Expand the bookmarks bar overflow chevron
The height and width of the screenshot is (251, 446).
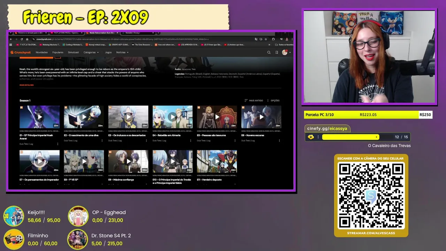[x=269, y=45]
